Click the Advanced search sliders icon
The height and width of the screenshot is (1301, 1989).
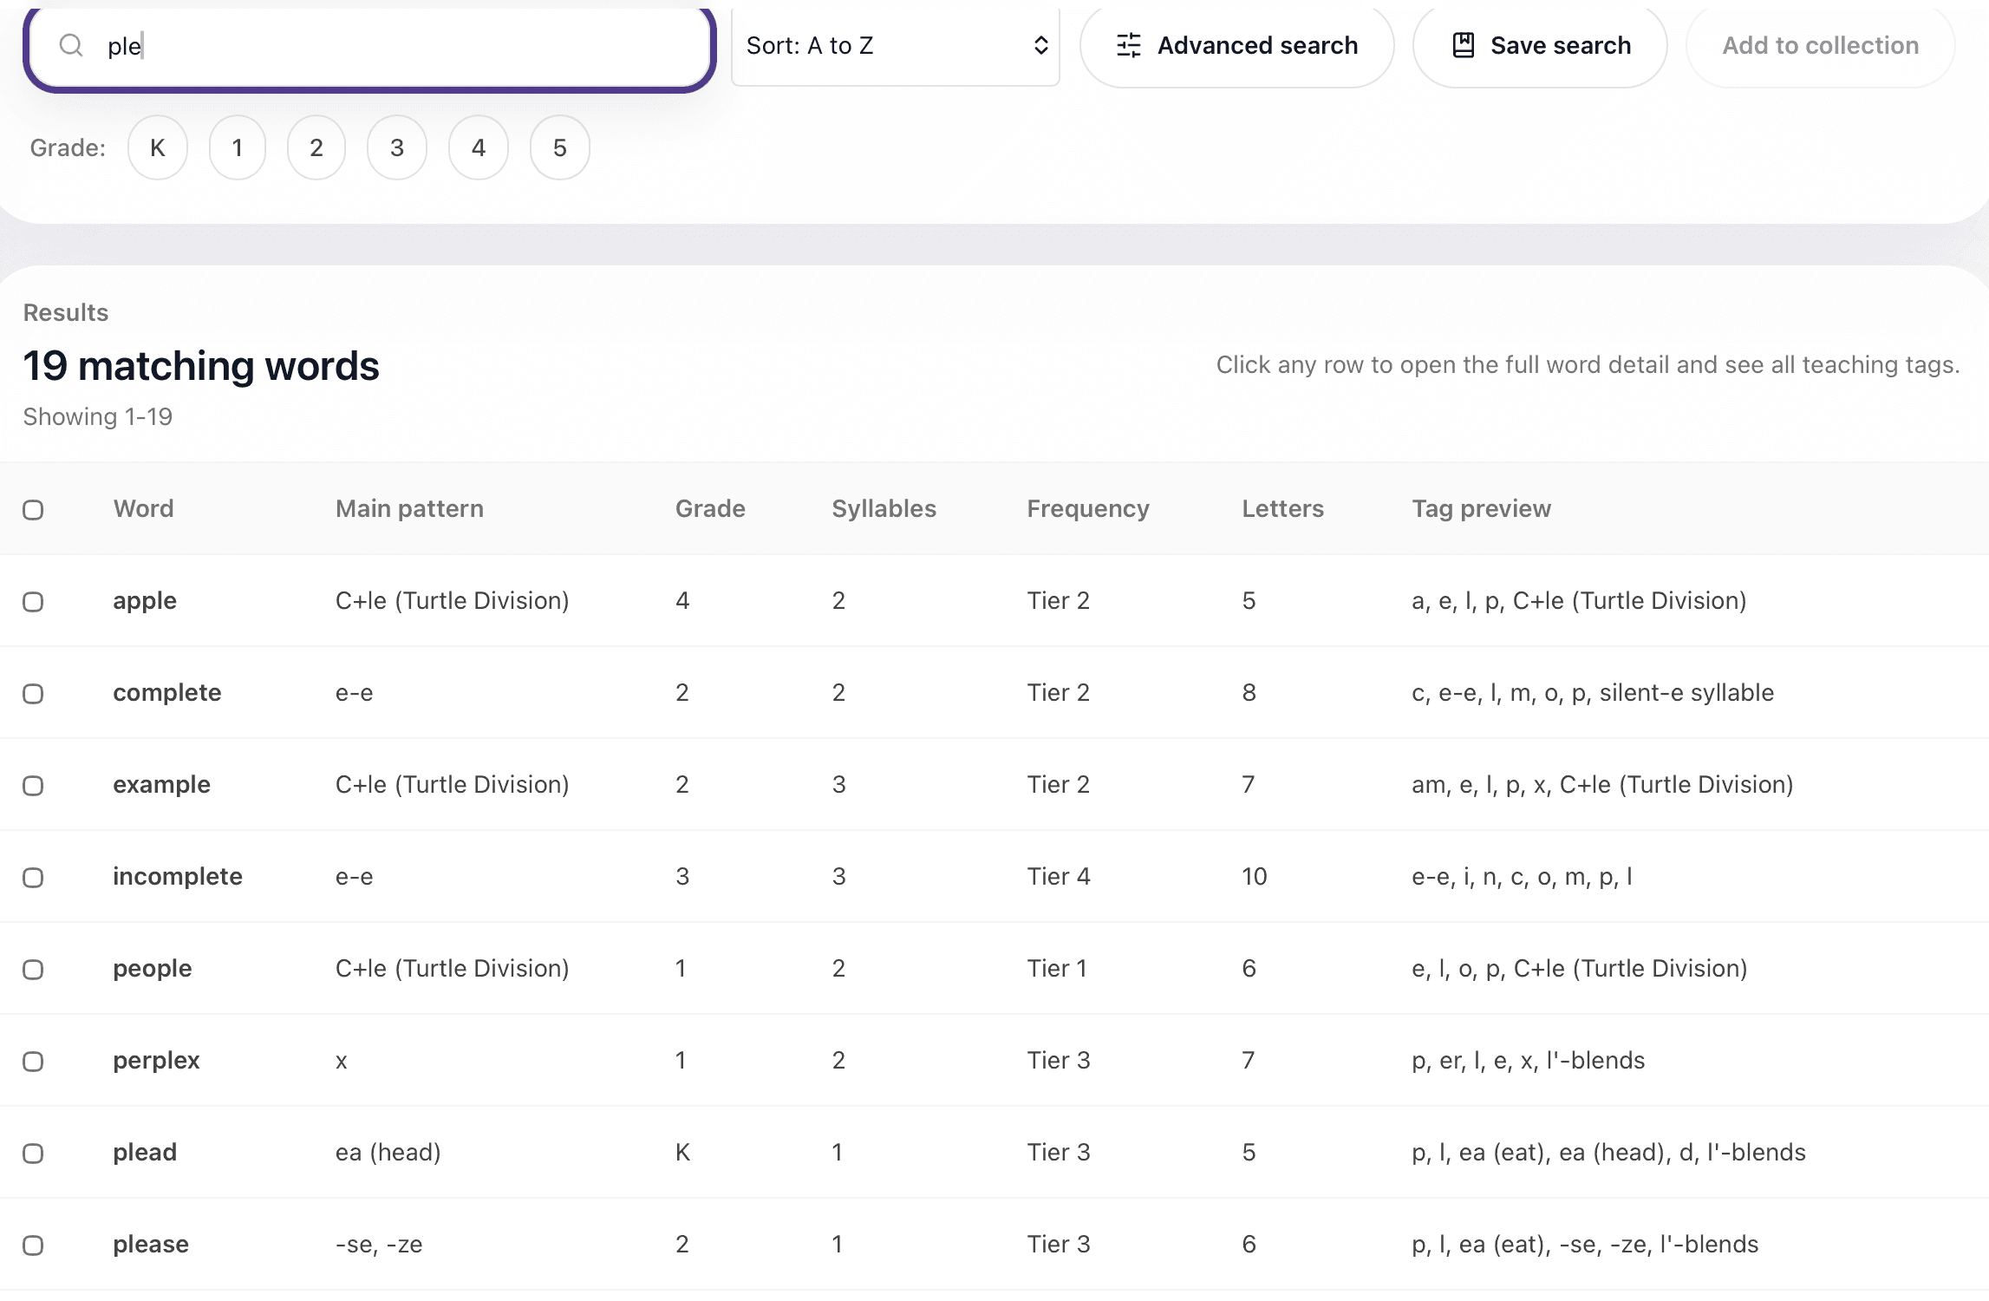[x=1129, y=45]
